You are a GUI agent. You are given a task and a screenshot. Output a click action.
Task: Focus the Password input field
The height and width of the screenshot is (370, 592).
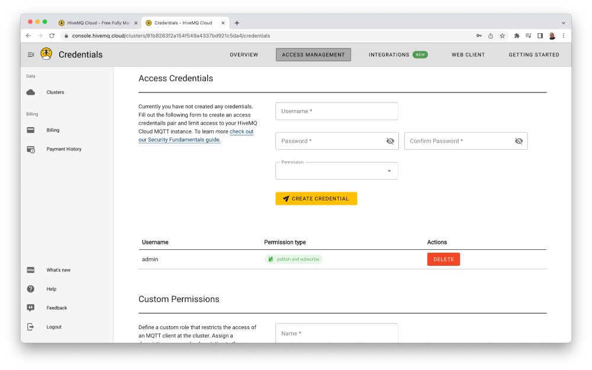point(337,141)
